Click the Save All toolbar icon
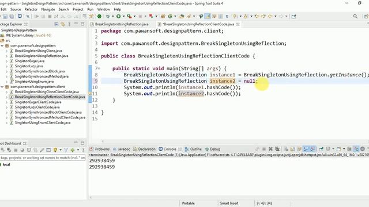Viewport: 369px width, 207px height. click(x=12, y=17)
